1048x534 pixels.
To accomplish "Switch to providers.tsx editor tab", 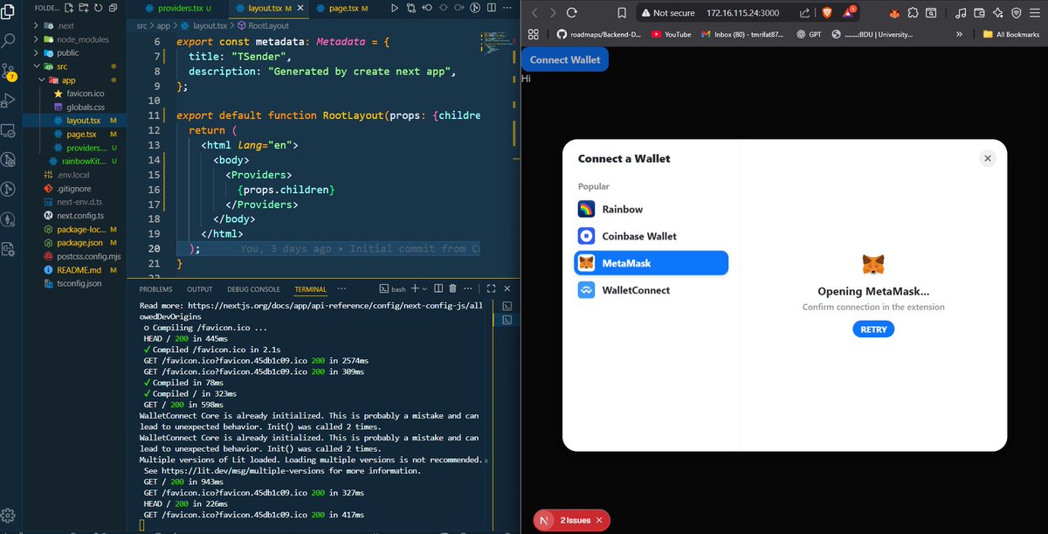I will click(180, 8).
